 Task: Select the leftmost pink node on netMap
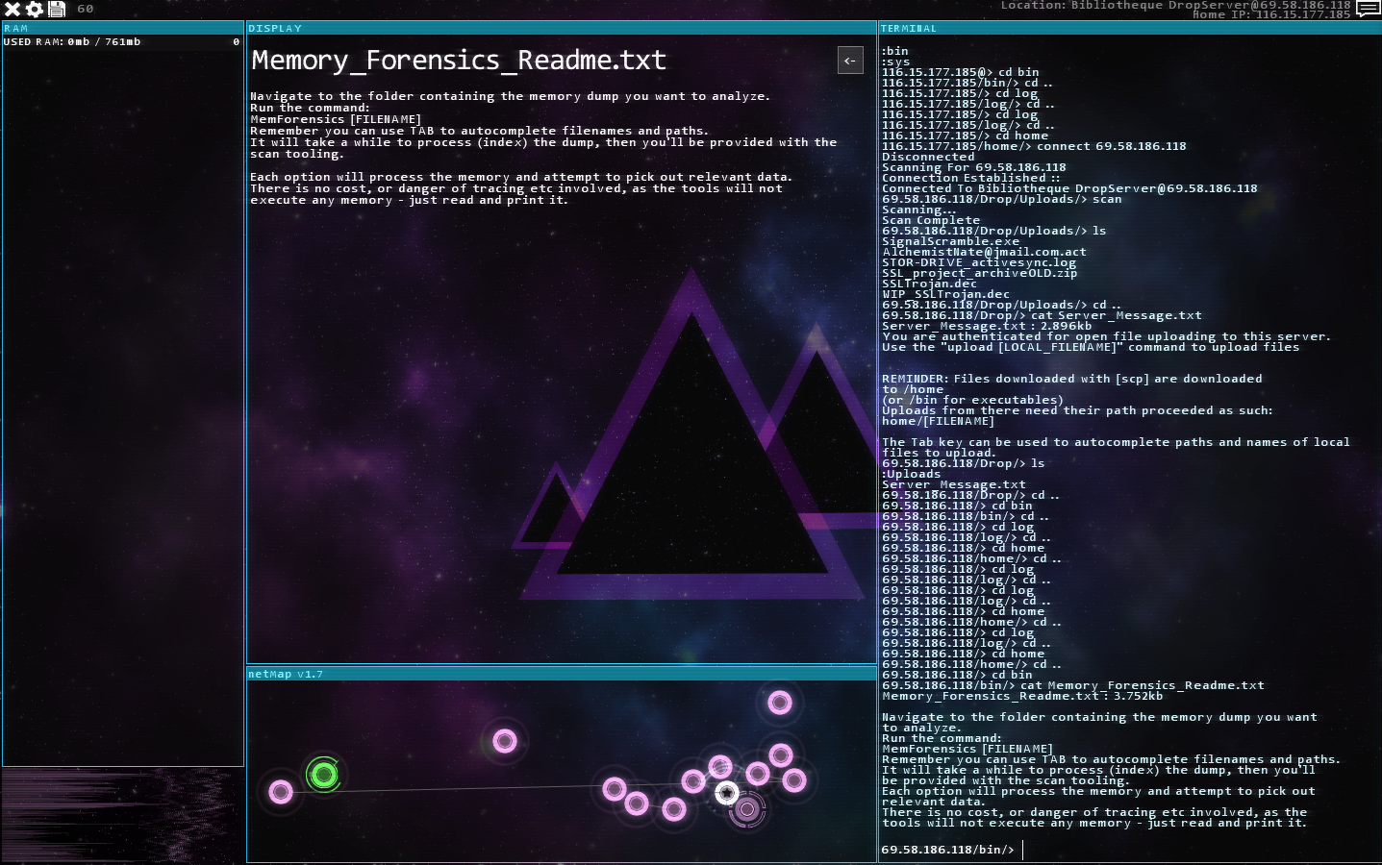pyautogui.click(x=280, y=792)
